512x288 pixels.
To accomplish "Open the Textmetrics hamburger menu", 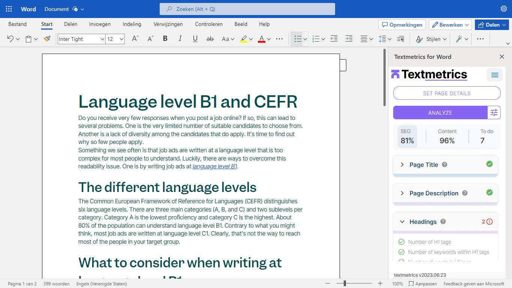I will 494,75.
